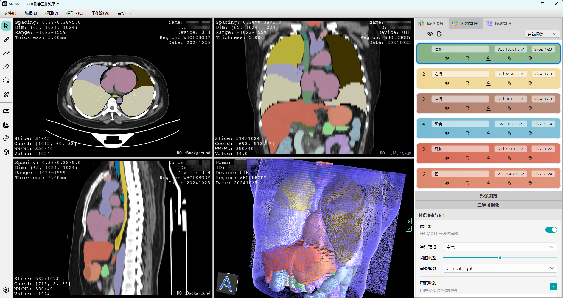
Task: Hide the 左肾 segment
Action: [447, 108]
